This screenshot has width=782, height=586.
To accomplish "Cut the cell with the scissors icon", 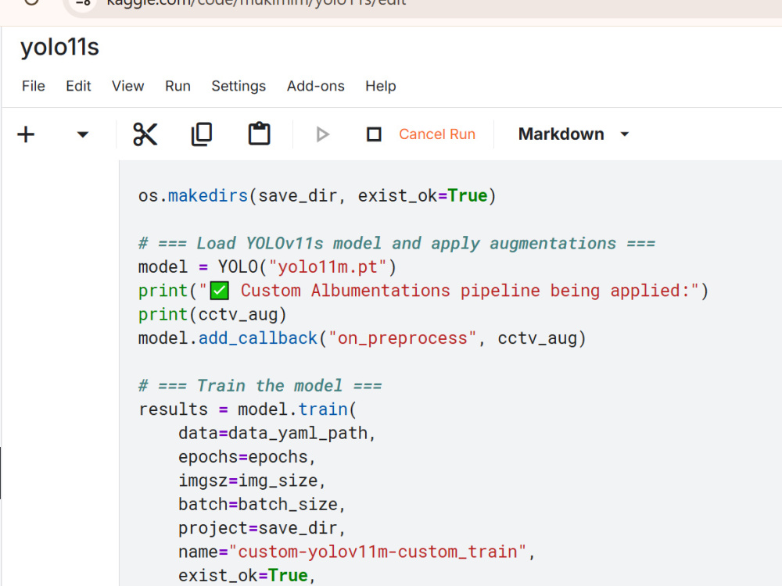I will pyautogui.click(x=145, y=134).
